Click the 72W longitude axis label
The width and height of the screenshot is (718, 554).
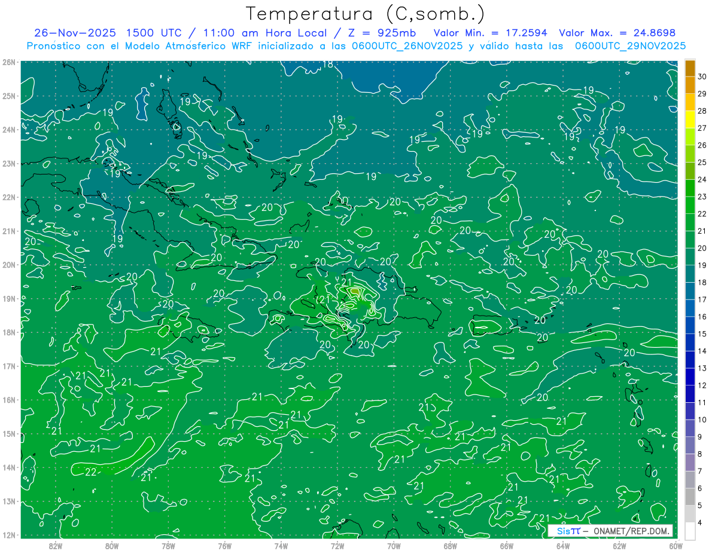click(x=337, y=546)
